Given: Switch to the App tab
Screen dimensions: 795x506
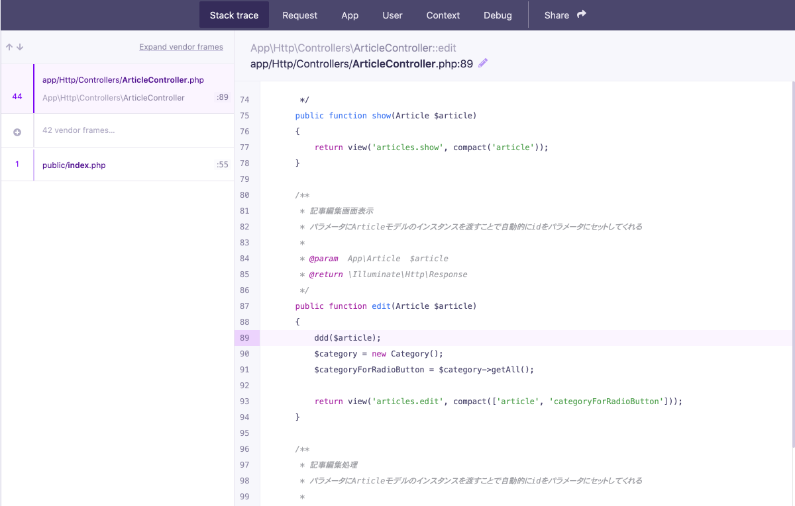Looking at the screenshot, I should (350, 15).
